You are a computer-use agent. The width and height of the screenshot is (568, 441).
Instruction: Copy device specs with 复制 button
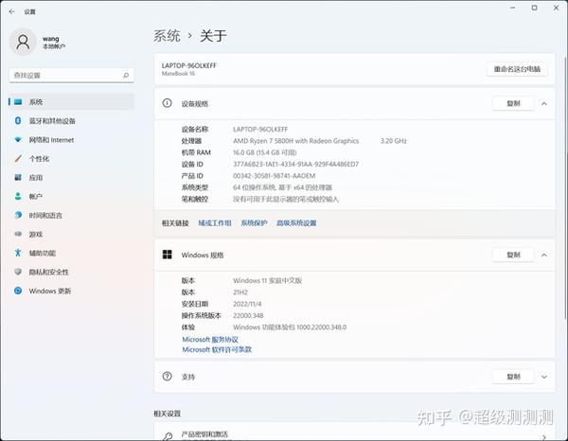click(513, 103)
